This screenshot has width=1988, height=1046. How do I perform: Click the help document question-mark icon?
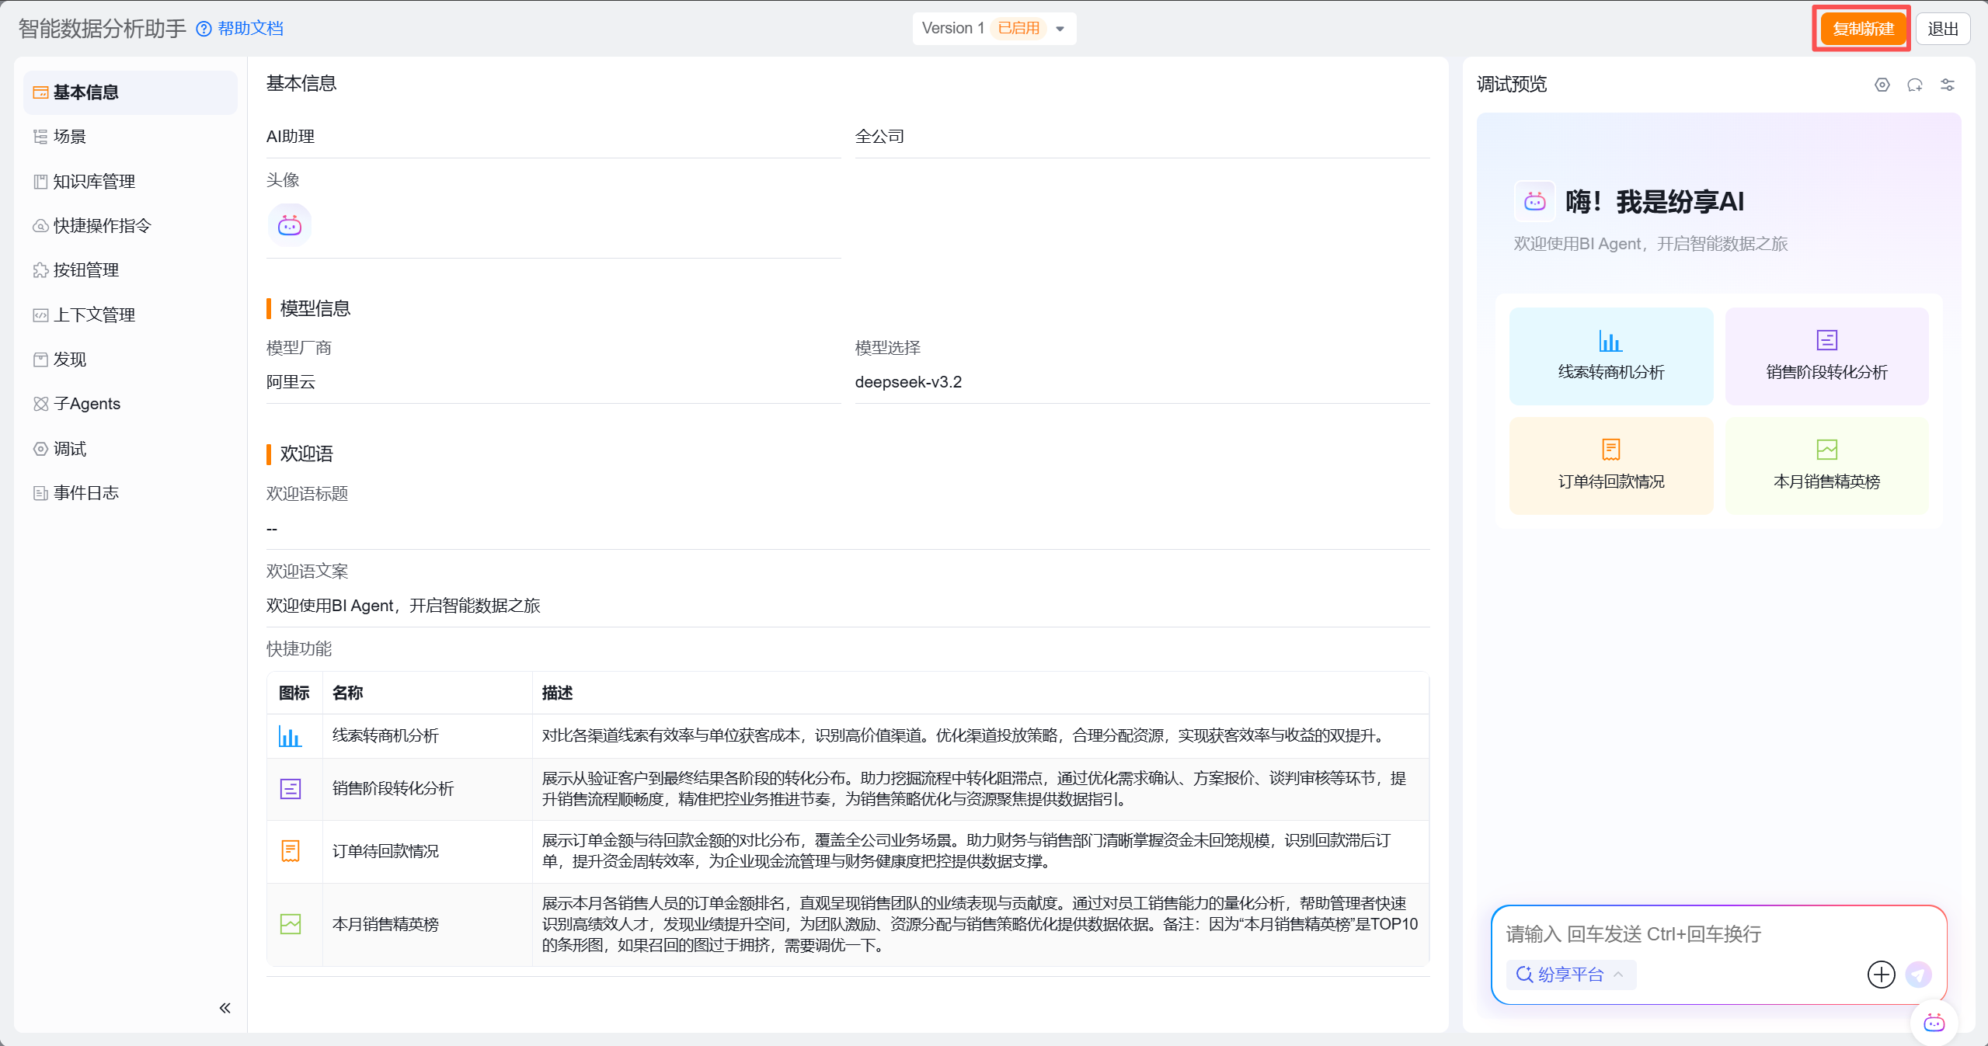(x=204, y=29)
